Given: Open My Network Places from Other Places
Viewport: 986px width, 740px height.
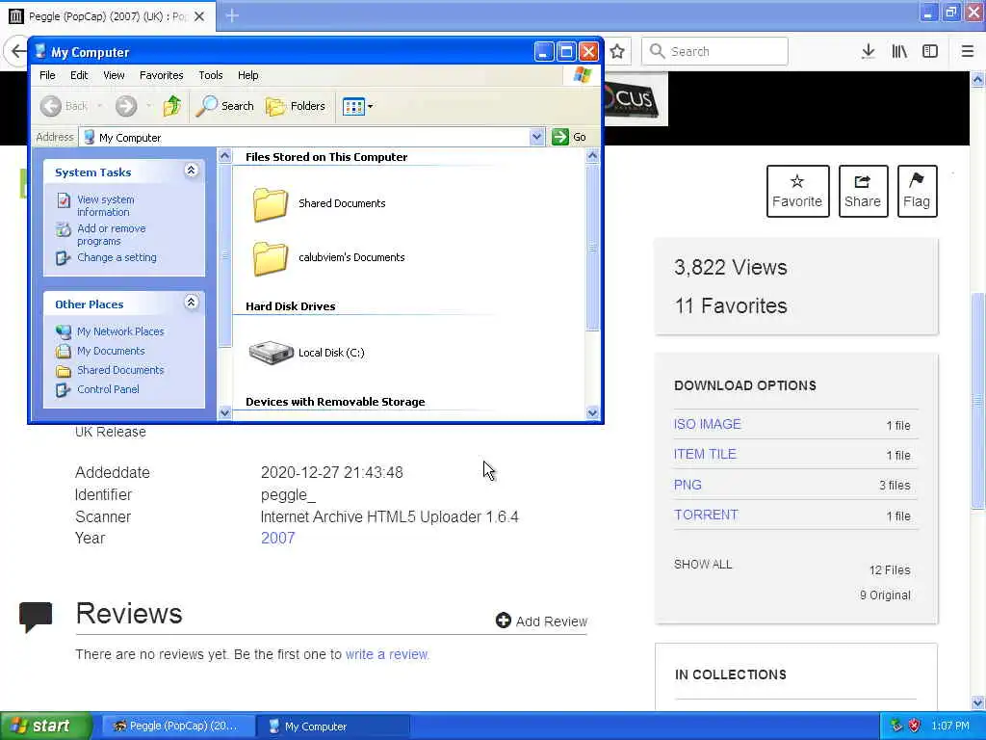Looking at the screenshot, I should click(120, 331).
